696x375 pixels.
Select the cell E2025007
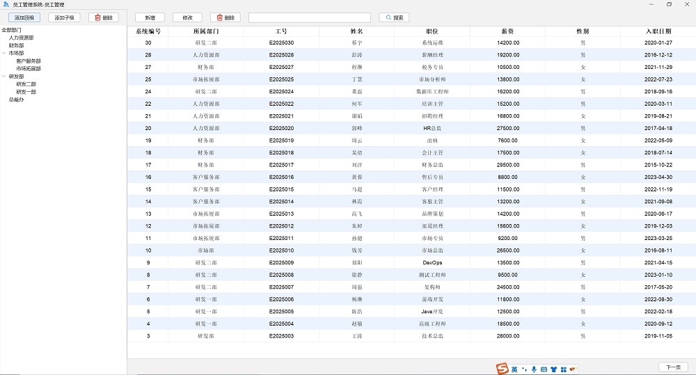point(281,287)
